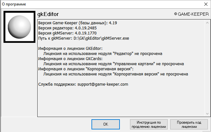This screenshot has width=211, height=132.
Task: Click the © GAME-KEEPER copyright text
Action: coord(191,14)
